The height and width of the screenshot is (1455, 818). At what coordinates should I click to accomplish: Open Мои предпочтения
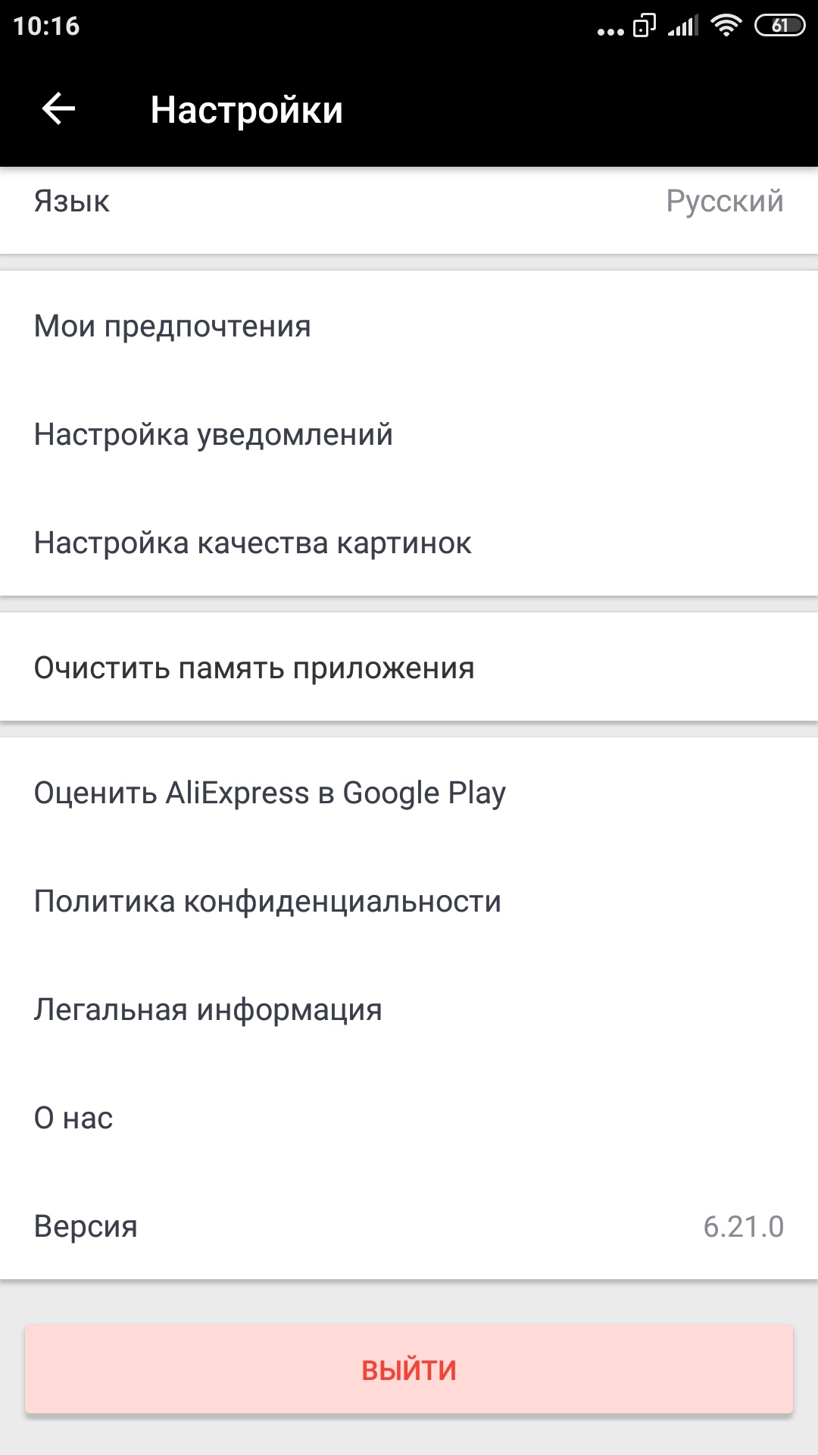[409, 326]
